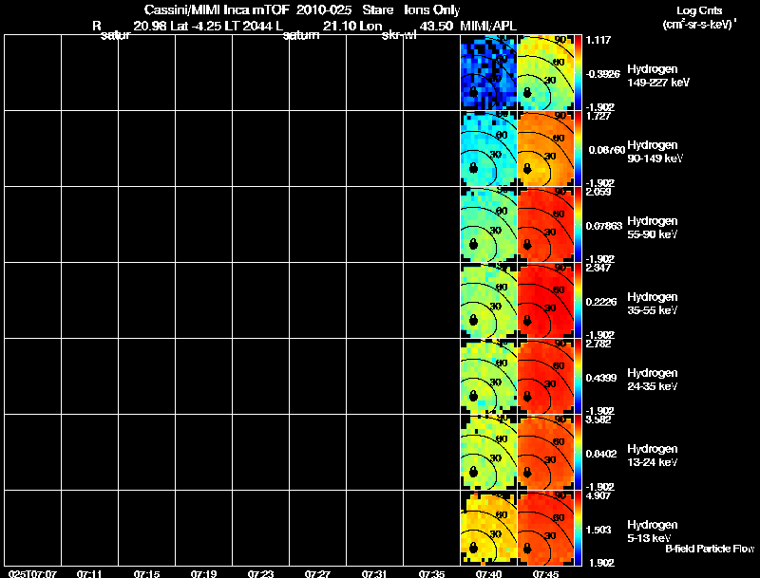This screenshot has width=760, height=578.
Task: Click the scale midpoint value '0.07863'
Action: pos(604,226)
